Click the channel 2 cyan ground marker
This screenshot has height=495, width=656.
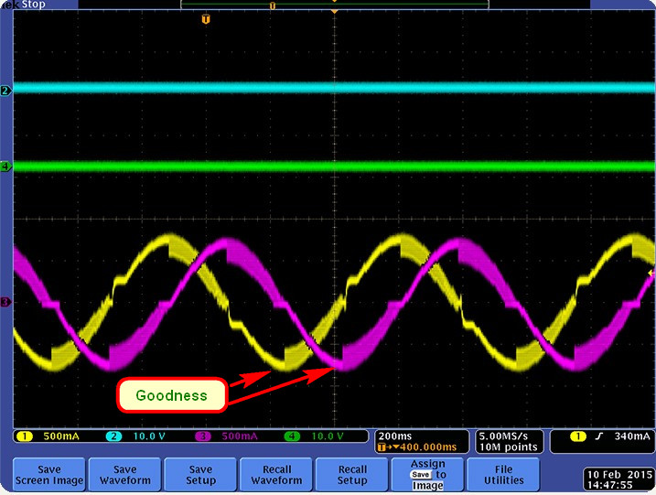tap(5, 91)
